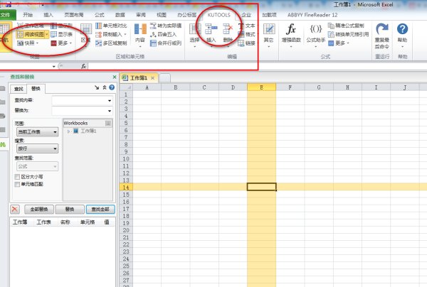This screenshot has width=427, height=287.
Task: Open 增强函数 fx functions button
Action: click(x=291, y=35)
